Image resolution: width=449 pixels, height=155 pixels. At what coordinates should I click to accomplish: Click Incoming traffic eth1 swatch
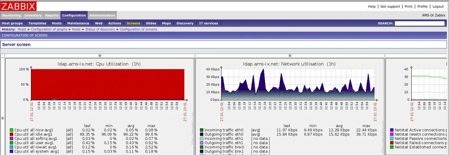click(x=202, y=139)
